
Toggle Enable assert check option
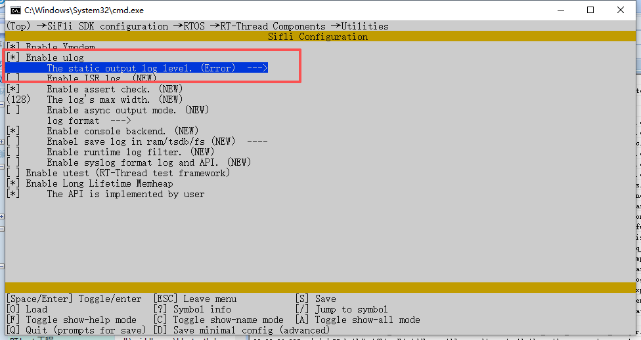pyautogui.click(x=13, y=89)
